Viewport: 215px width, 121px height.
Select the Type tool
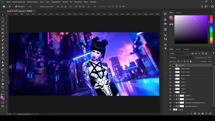pyautogui.click(x=3, y=73)
